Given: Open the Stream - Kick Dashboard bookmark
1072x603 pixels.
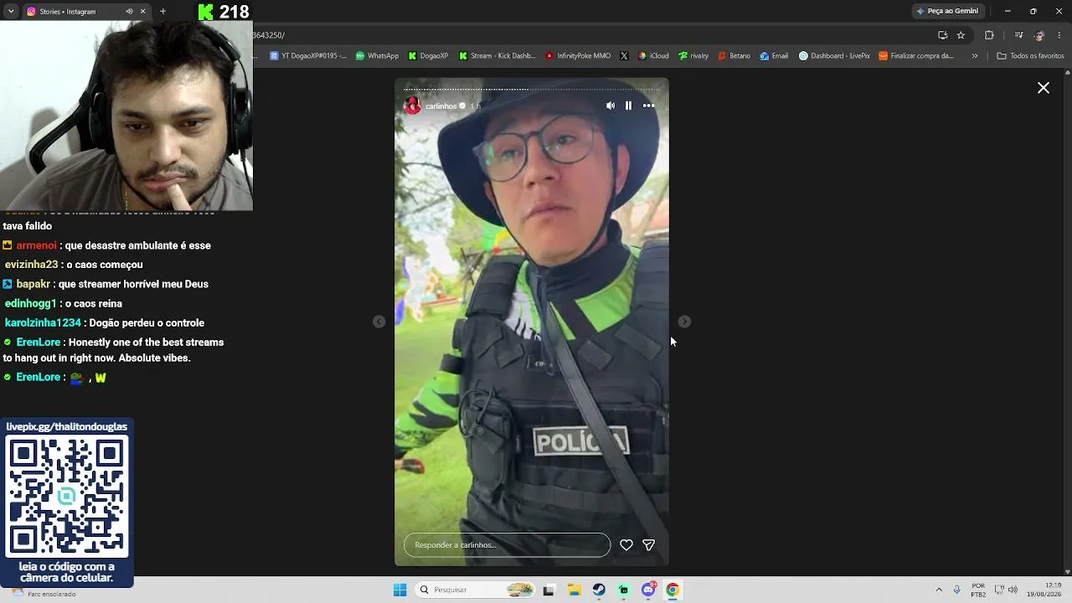Looking at the screenshot, I should coord(497,56).
